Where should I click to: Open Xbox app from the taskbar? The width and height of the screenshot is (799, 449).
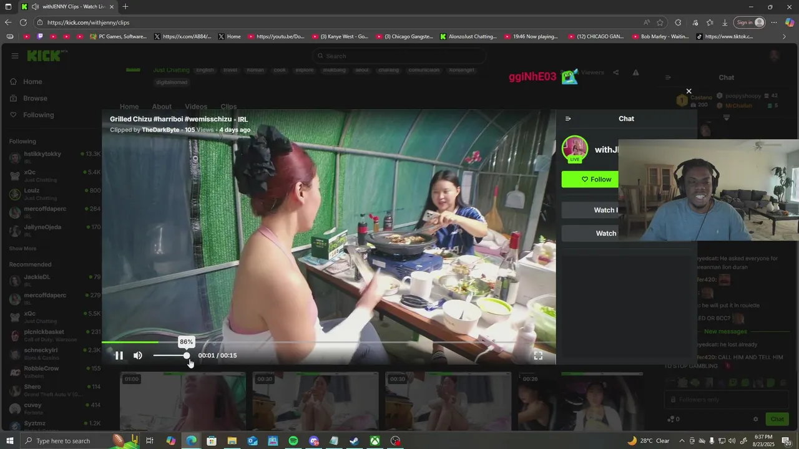375,441
